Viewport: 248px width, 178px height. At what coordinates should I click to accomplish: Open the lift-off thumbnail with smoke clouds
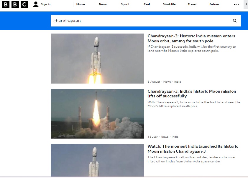coord(97,114)
